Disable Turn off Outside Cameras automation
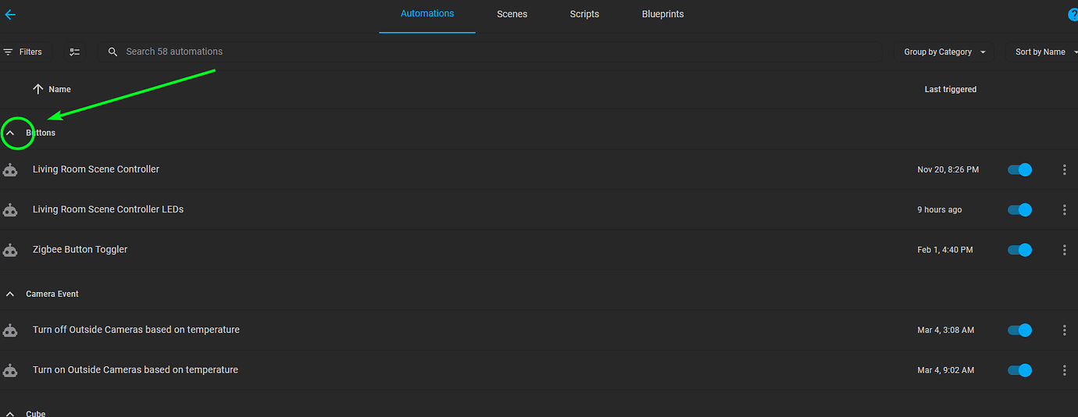Image resolution: width=1078 pixels, height=417 pixels. pos(1019,330)
